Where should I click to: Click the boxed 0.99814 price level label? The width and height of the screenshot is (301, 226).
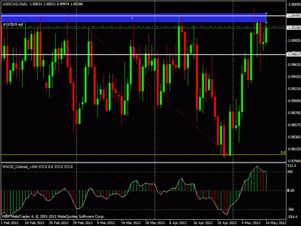point(294,55)
